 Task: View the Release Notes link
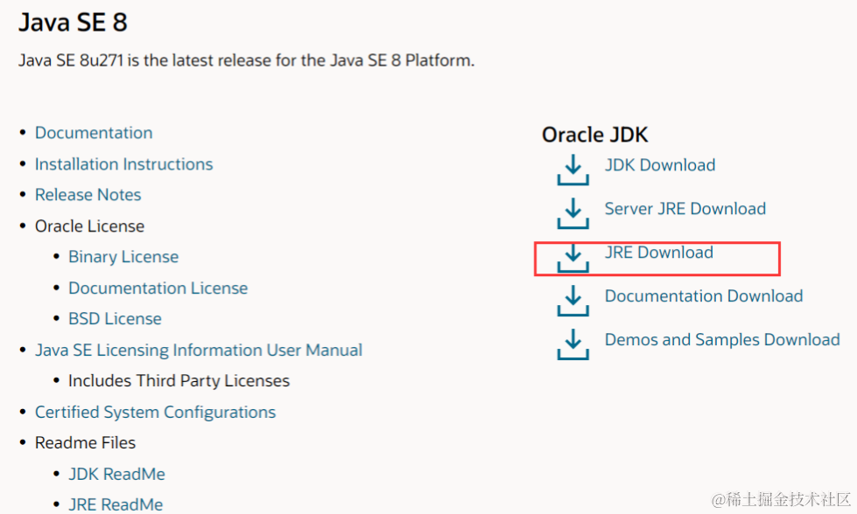tap(88, 195)
